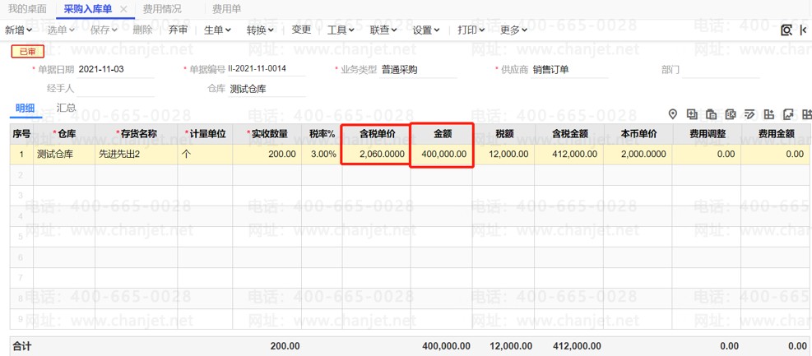This screenshot has height=356, width=812.
Task: Click row 1 tax cell 12,000.00
Action: (503, 155)
